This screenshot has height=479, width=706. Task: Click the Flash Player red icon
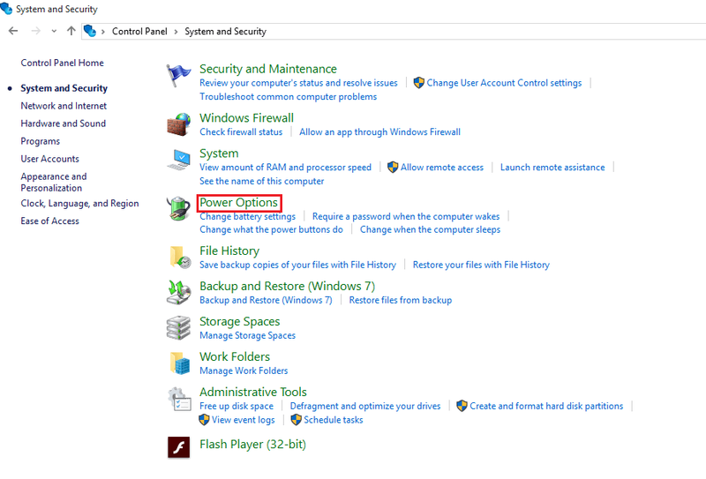pyautogui.click(x=179, y=447)
